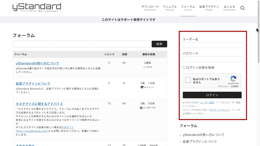Click the chevron beside sidebar 拡張プラグインについて
The width and height of the screenshot is (260, 146).
180,142
